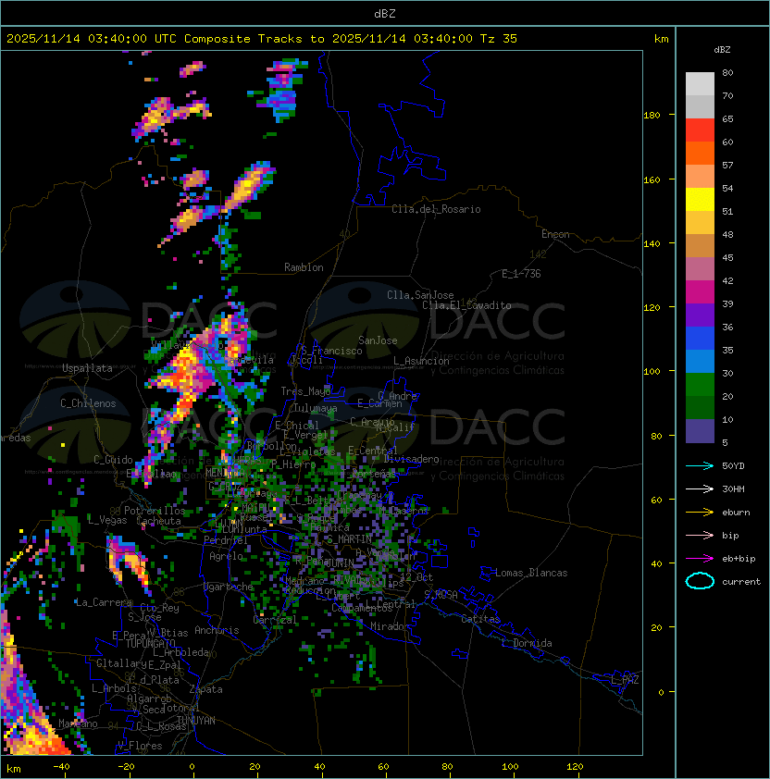Select the Clla.SanJose label
The height and width of the screenshot is (779, 770).
click(x=420, y=295)
